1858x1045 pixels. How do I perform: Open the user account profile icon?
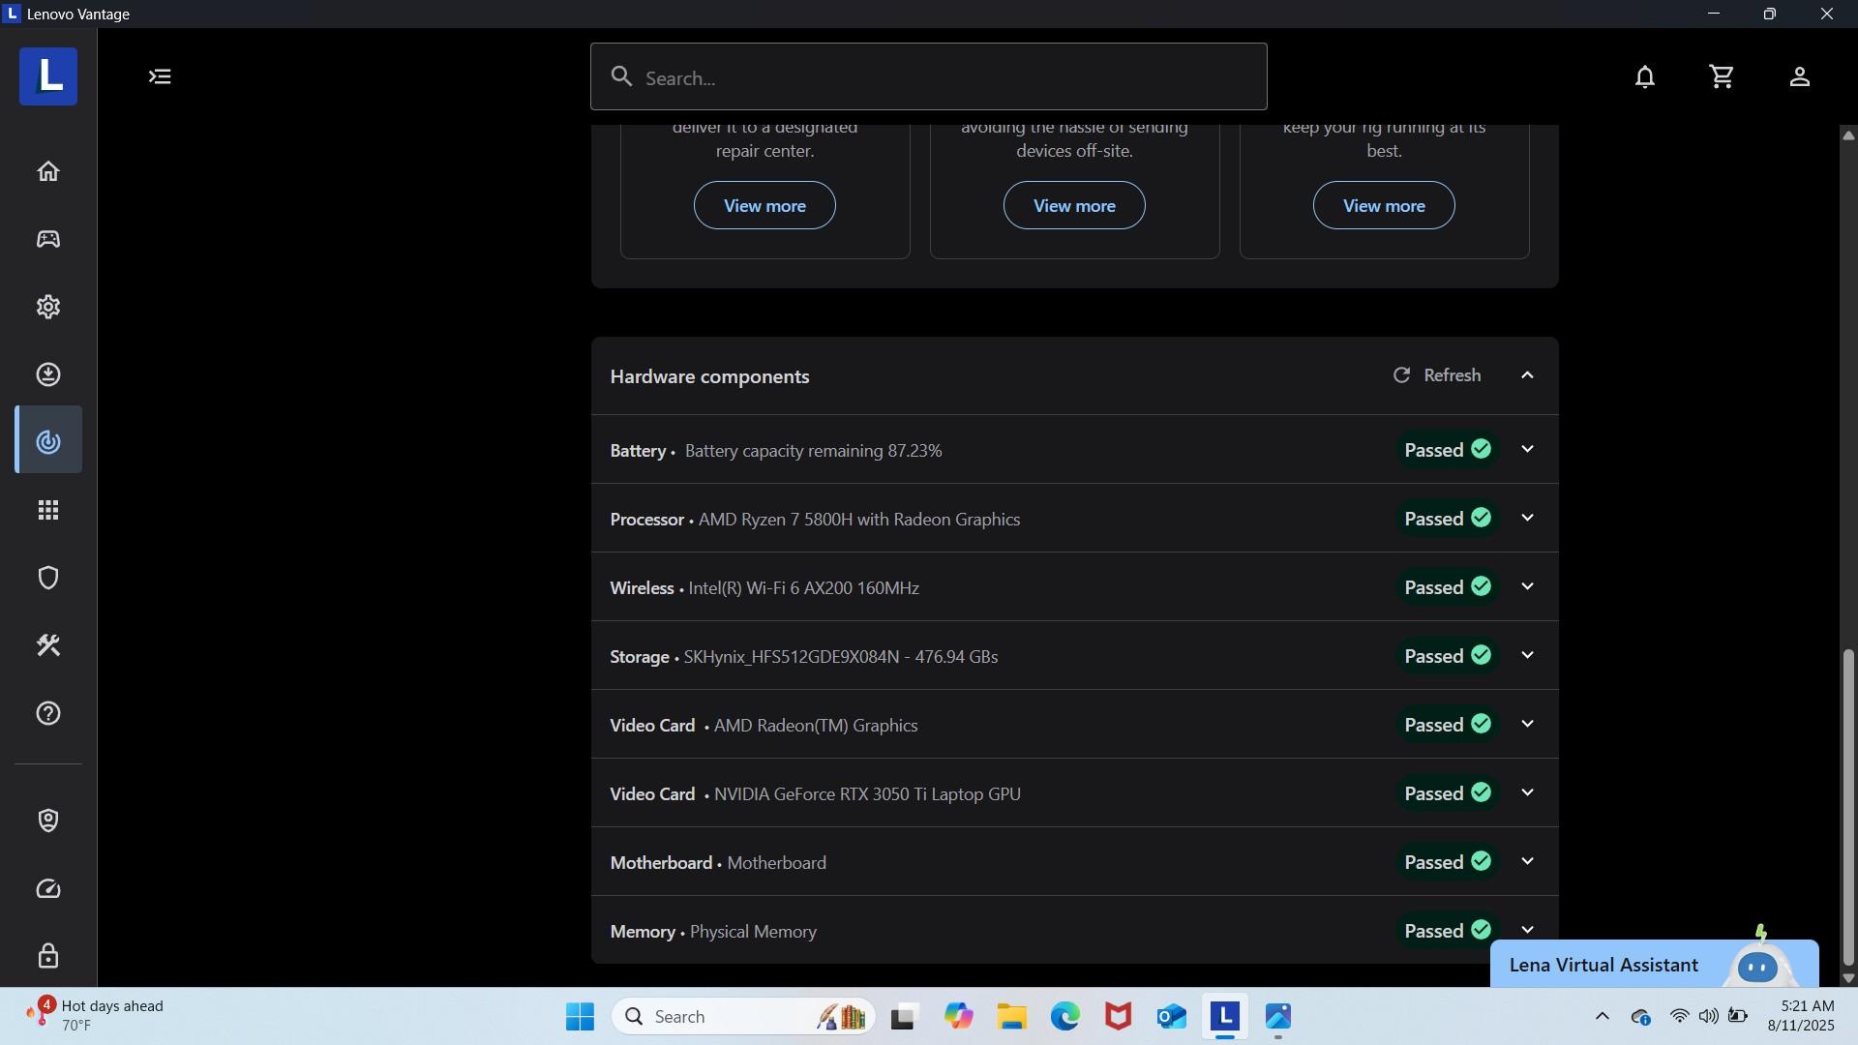pos(1800,76)
